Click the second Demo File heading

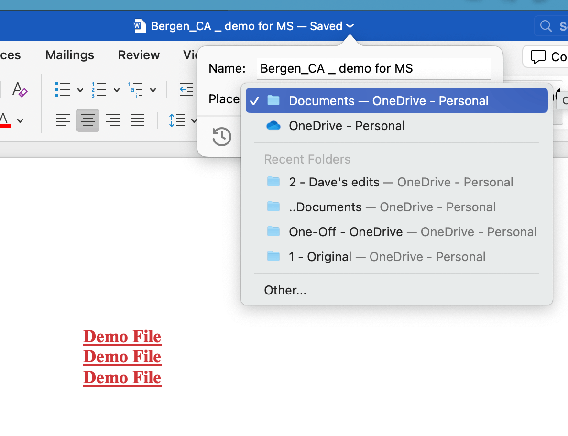pyautogui.click(x=122, y=357)
